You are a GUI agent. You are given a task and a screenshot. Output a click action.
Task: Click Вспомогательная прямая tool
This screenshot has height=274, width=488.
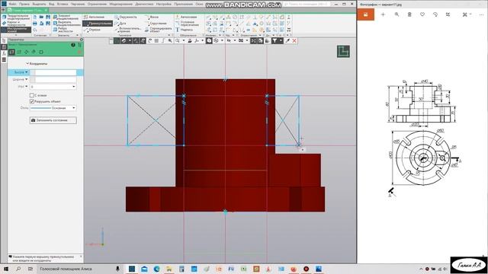(x=127, y=30)
